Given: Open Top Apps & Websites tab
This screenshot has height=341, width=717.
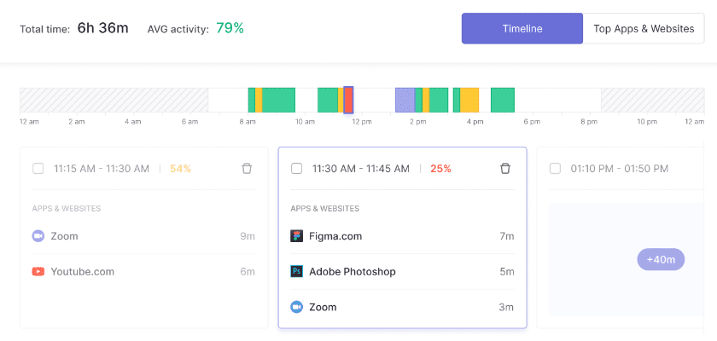Looking at the screenshot, I should (x=644, y=28).
